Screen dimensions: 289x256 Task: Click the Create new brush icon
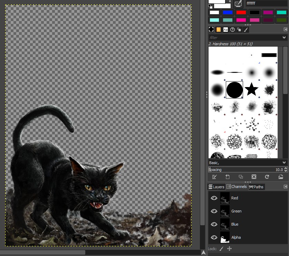228,177
